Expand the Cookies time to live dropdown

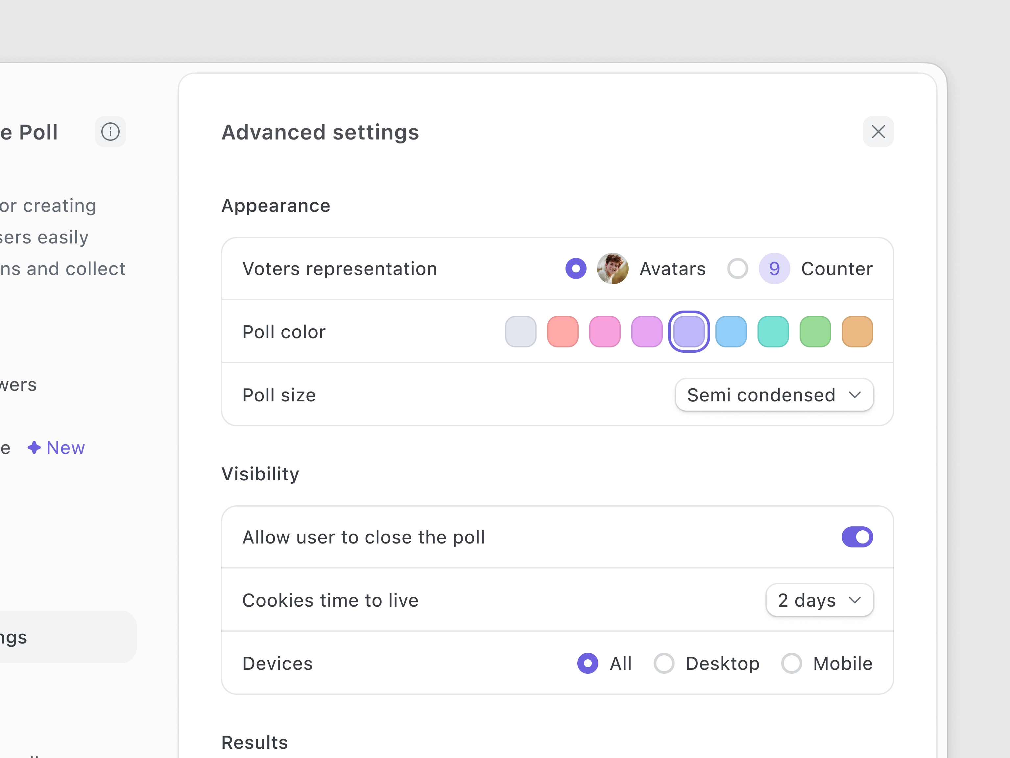point(818,599)
